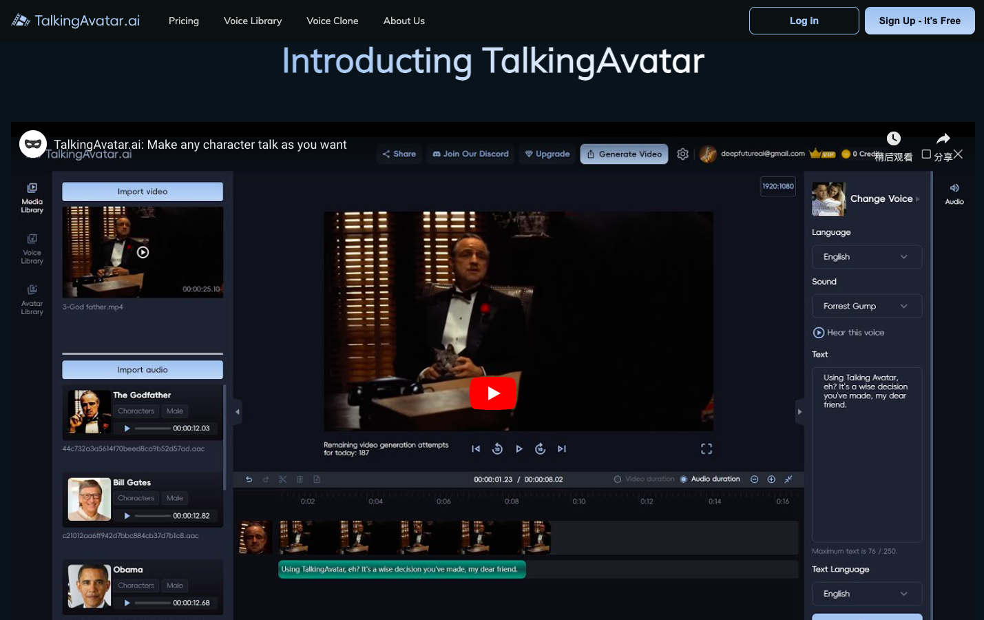Play the 3-God father.mp4 thumbnail
The image size is (984, 620).
pyautogui.click(x=143, y=252)
